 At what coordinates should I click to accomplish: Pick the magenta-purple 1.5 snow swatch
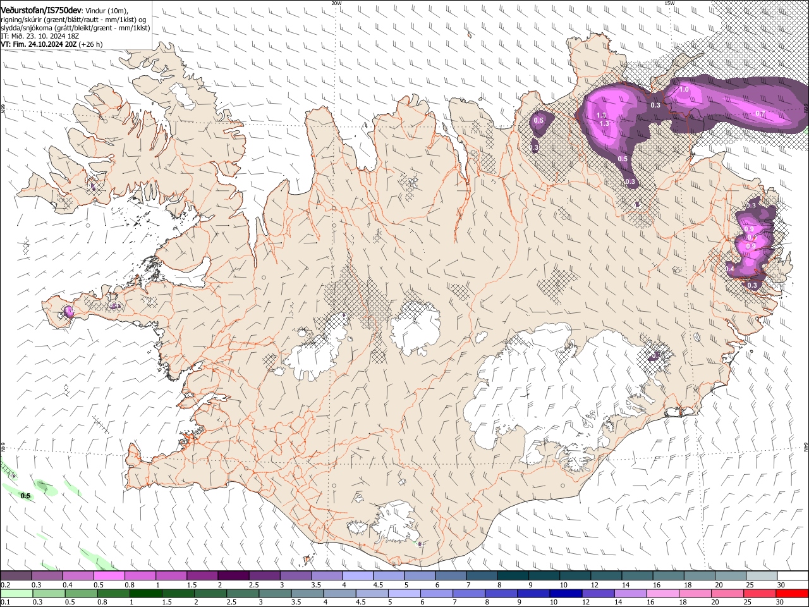tap(202, 576)
